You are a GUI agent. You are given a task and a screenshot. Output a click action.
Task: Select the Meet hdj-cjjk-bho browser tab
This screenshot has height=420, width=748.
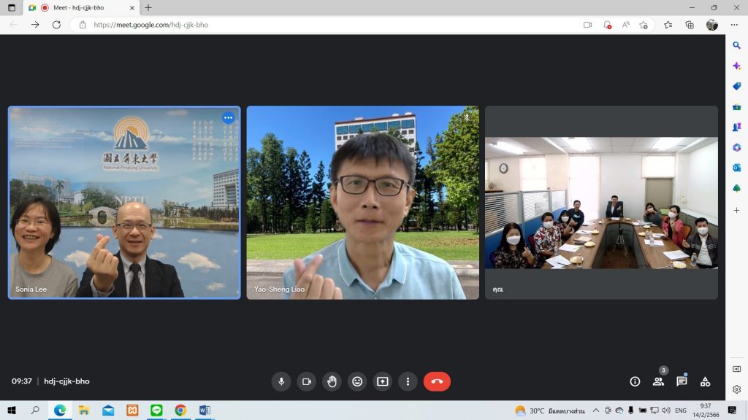[x=79, y=7]
